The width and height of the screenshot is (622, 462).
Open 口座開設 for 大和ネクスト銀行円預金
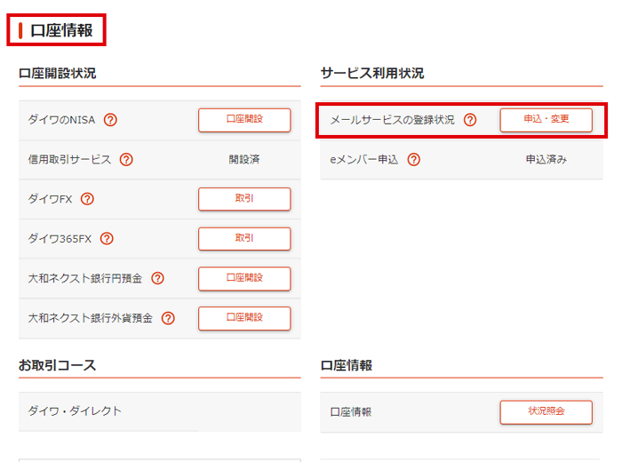coord(244,278)
